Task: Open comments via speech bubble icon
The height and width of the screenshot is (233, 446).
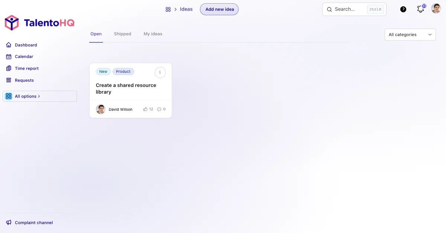Action: tap(159, 109)
